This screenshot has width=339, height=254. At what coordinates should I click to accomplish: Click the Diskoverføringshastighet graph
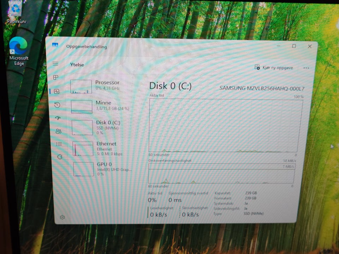221,174
